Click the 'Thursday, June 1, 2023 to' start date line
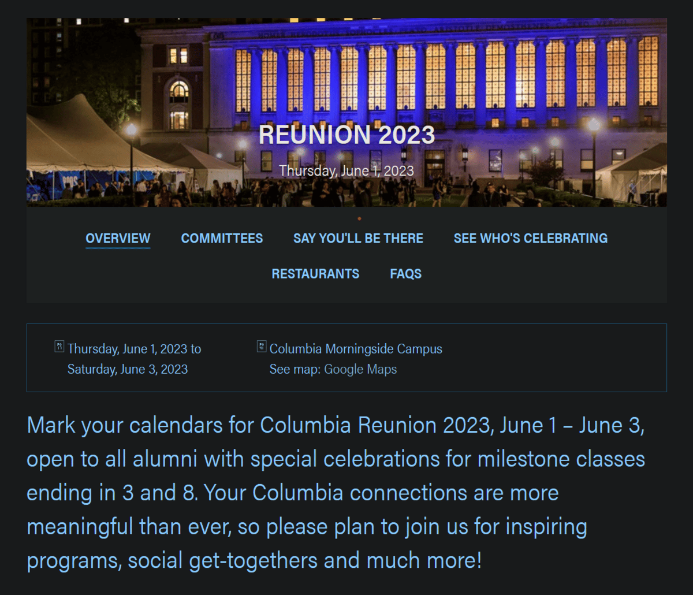Screen dimensions: 693x595 pos(134,349)
